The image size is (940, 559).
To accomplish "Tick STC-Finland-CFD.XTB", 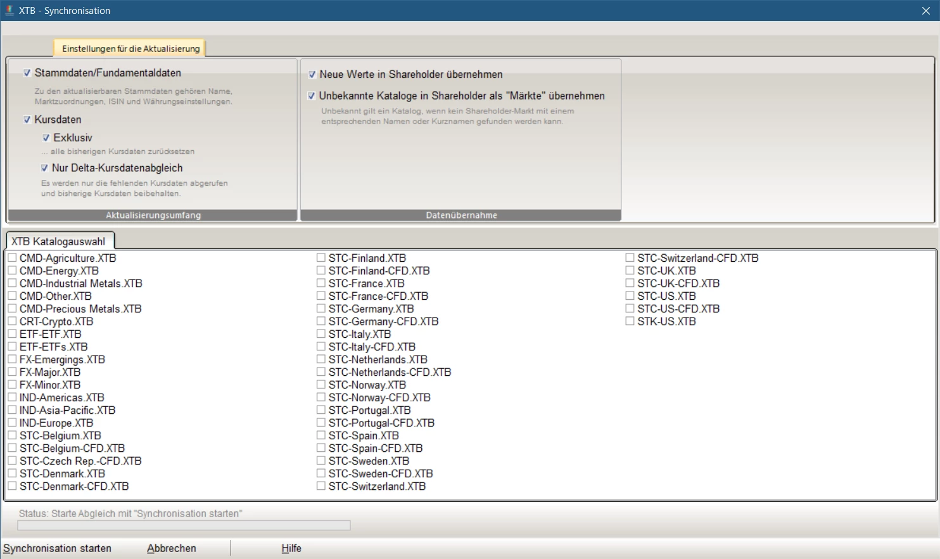I will pos(321,271).
